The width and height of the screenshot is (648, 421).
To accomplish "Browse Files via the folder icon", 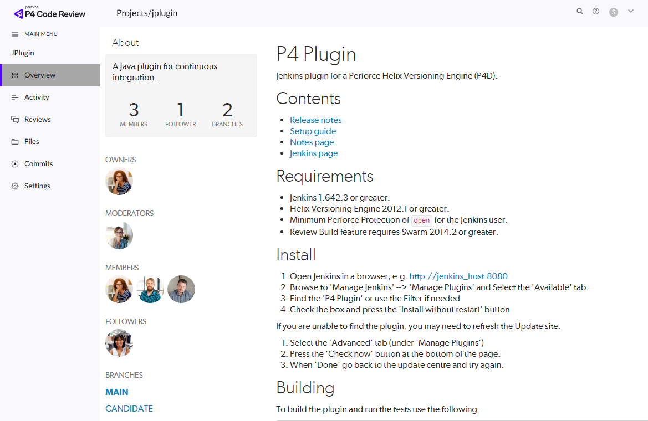I will pyautogui.click(x=14, y=141).
